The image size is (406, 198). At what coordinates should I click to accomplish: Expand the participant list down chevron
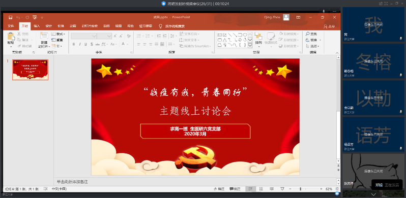pos(373,194)
